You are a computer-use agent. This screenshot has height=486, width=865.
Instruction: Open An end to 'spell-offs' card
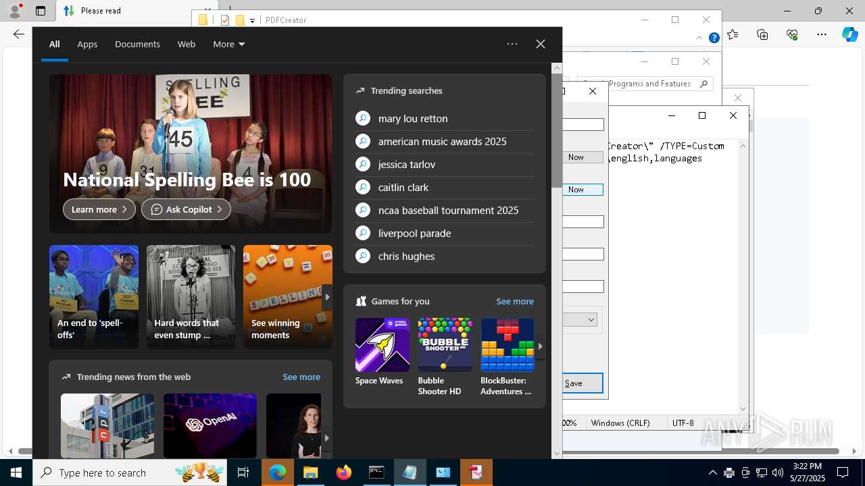click(x=94, y=297)
